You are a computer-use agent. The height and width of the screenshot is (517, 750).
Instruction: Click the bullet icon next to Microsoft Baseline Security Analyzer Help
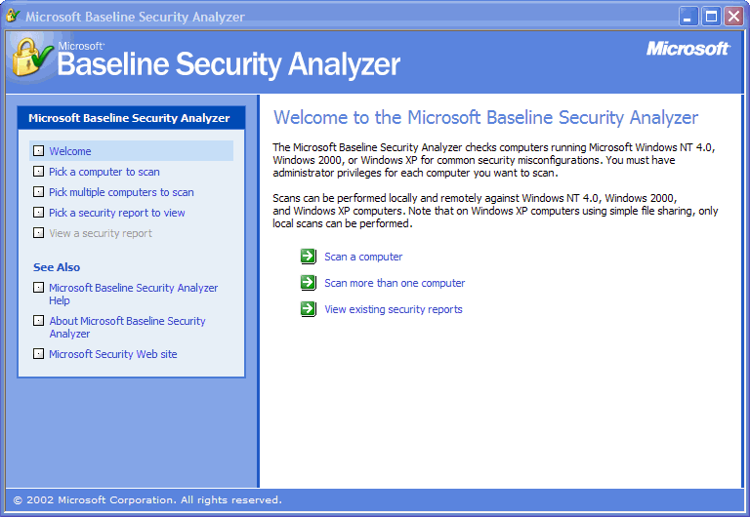38,287
